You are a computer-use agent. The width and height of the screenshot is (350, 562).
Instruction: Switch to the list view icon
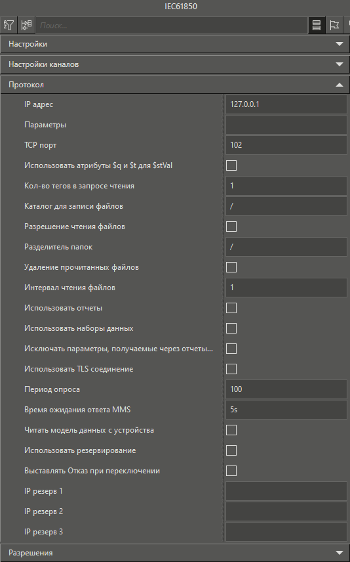click(317, 25)
